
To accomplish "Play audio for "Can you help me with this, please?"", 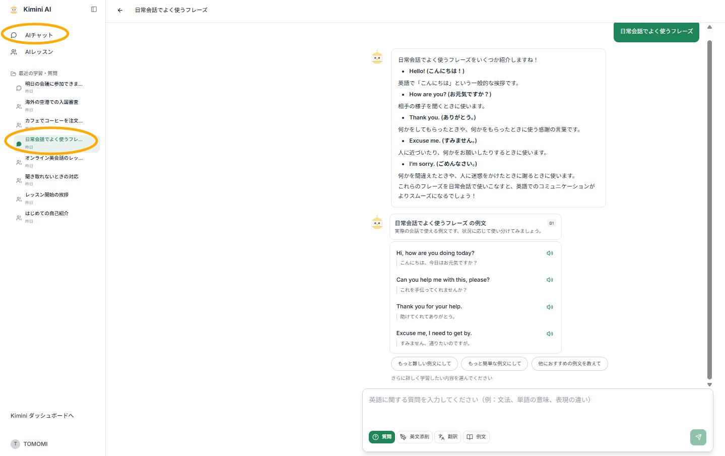I will 550,280.
